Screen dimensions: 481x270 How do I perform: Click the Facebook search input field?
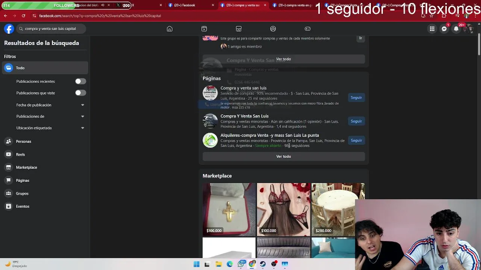51,29
